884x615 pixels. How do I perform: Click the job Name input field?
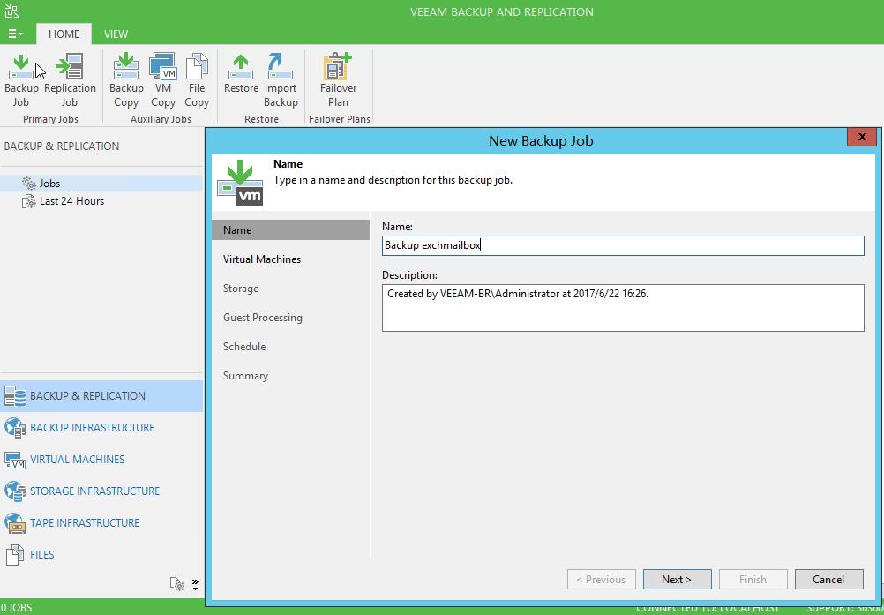pyautogui.click(x=623, y=246)
